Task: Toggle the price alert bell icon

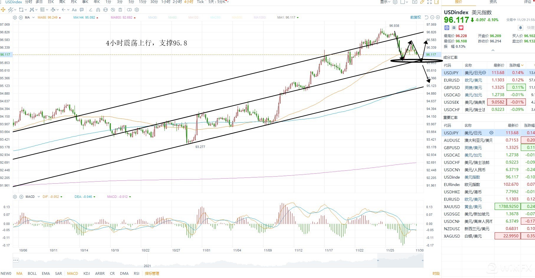Action: (x=521, y=28)
